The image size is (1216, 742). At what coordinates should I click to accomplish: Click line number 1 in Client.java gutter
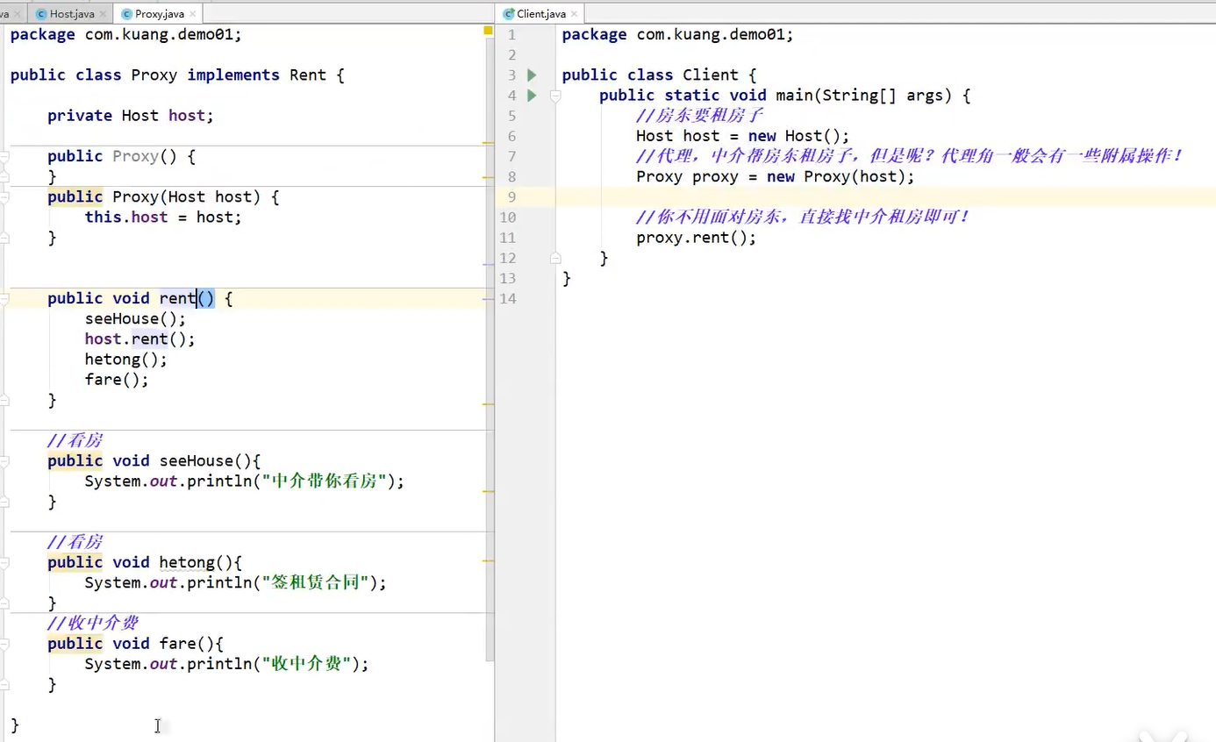pos(512,35)
